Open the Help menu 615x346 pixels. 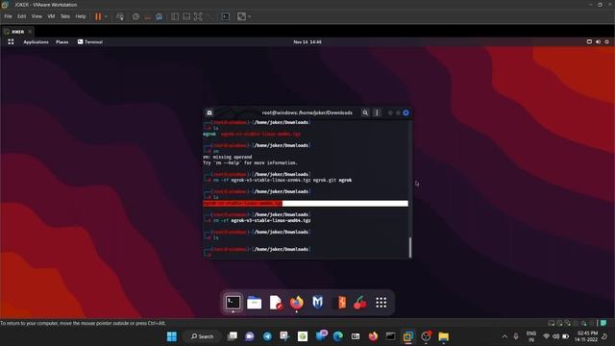(x=81, y=16)
